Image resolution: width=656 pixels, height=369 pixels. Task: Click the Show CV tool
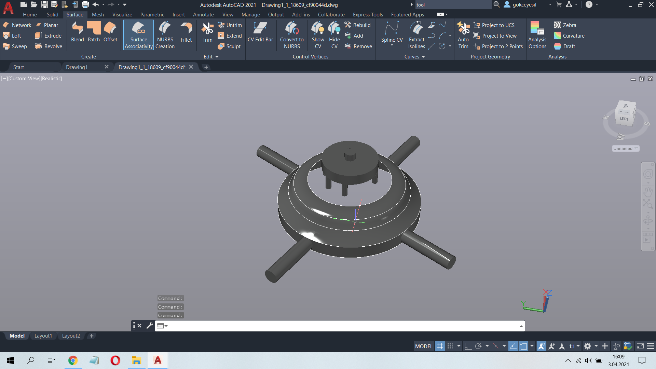click(318, 35)
